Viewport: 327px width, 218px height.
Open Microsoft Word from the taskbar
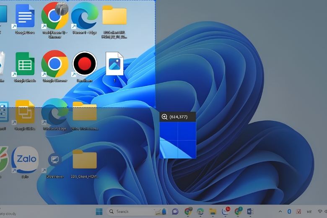click(x=250, y=212)
